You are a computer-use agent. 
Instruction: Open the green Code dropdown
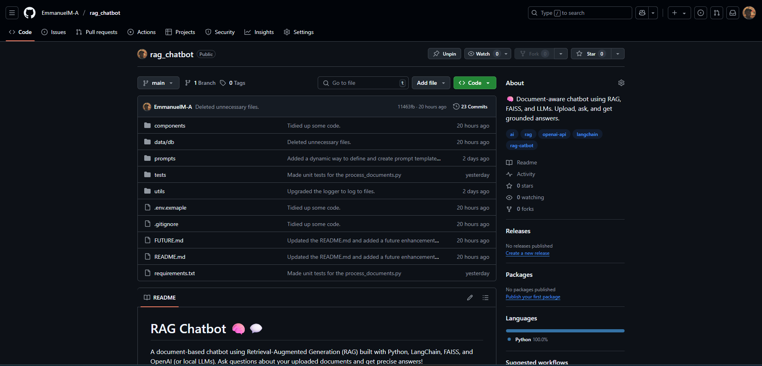475,83
